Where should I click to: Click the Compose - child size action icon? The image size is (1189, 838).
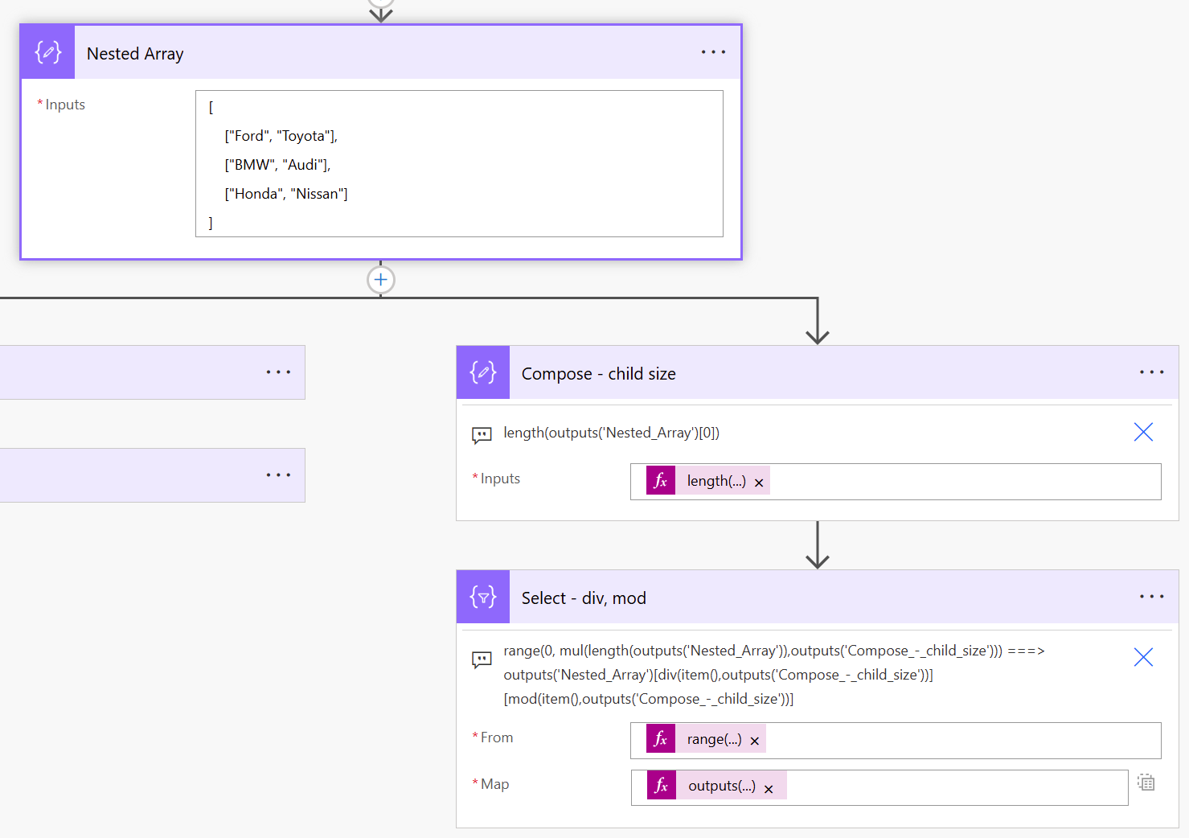point(482,372)
